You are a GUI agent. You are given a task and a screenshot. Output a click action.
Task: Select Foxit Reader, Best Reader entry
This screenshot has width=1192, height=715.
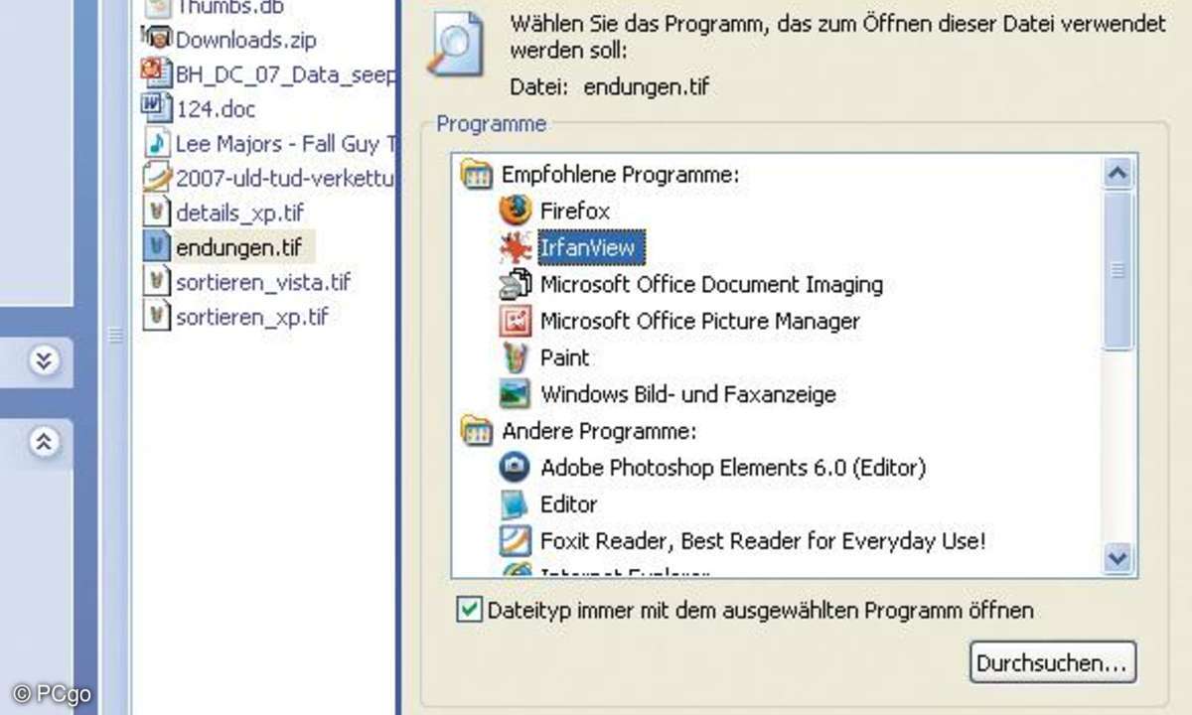point(763,541)
